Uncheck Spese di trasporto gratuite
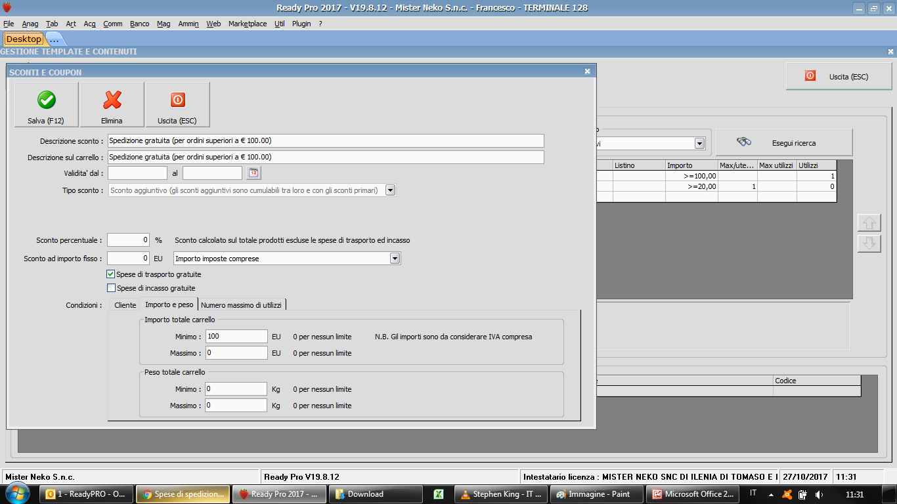Viewport: 897px width, 504px height. coord(111,274)
